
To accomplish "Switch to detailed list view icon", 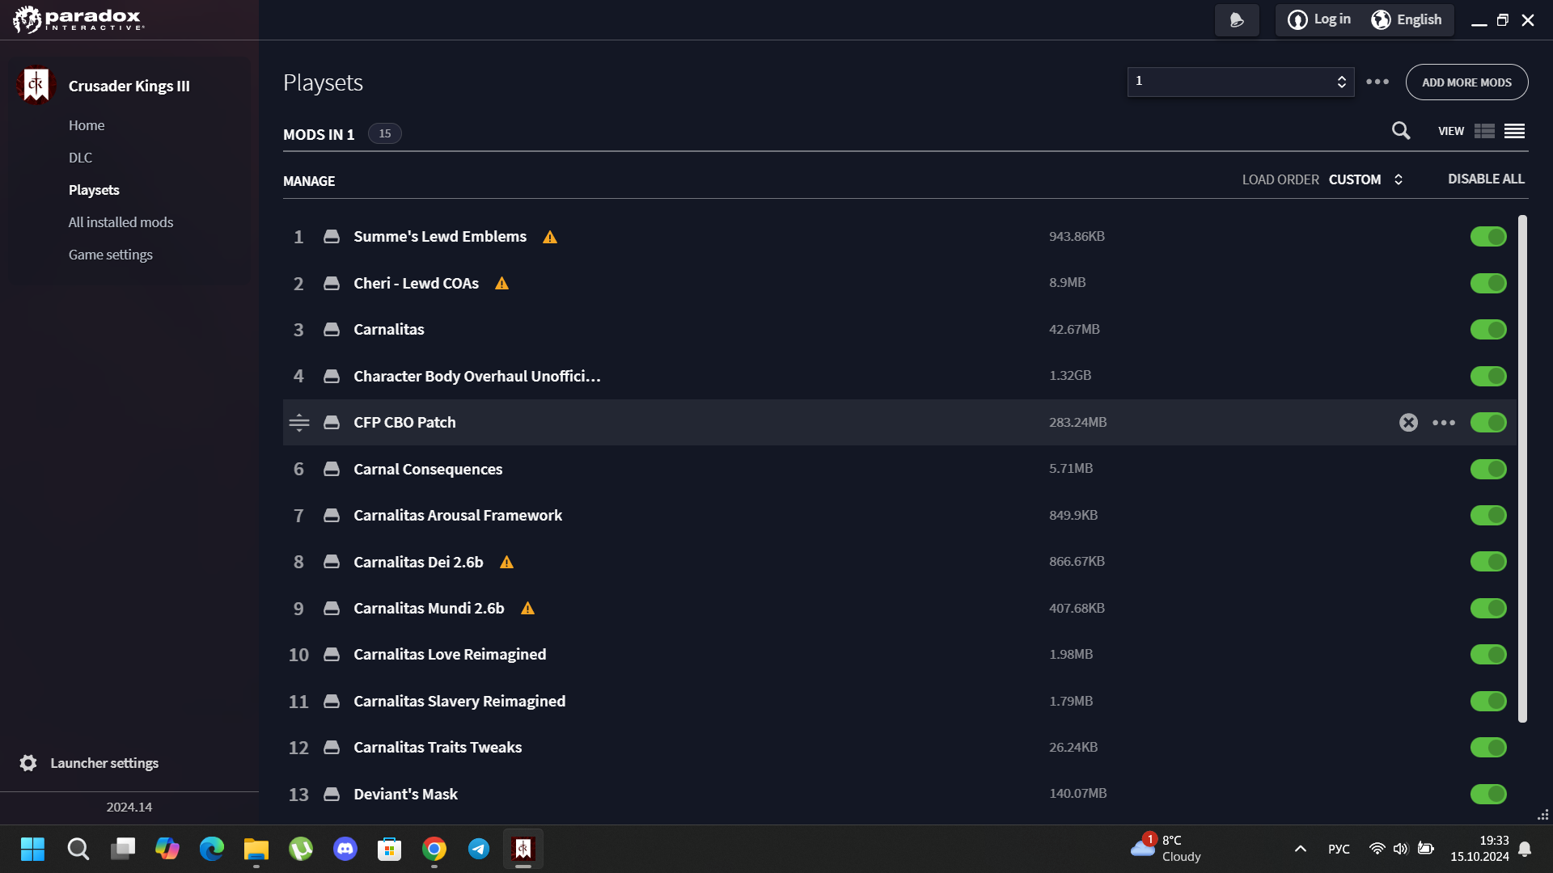I will 1484,131.
